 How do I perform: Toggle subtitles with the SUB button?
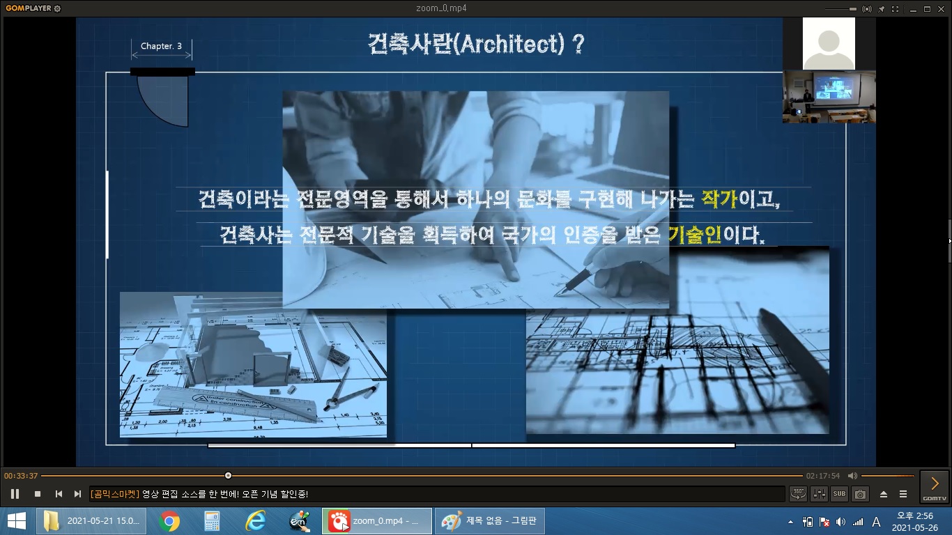point(839,494)
